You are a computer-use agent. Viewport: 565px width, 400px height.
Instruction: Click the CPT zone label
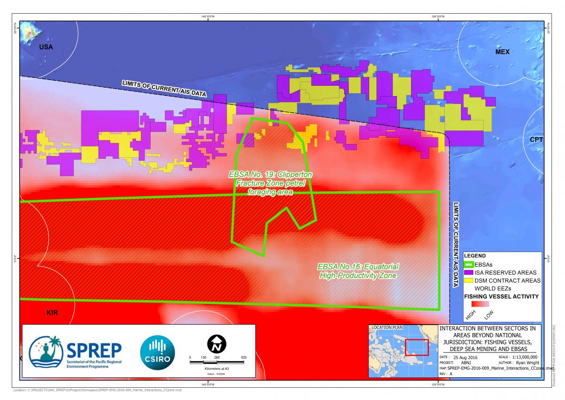(536, 140)
